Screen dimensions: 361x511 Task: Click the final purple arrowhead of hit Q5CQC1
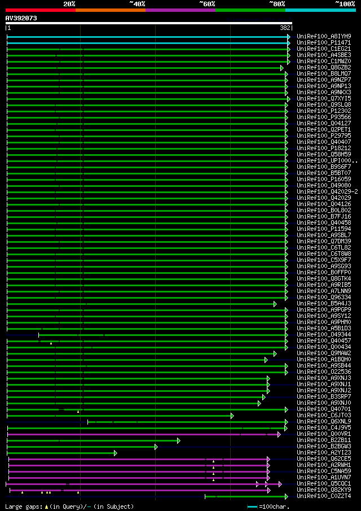click(x=280, y=484)
